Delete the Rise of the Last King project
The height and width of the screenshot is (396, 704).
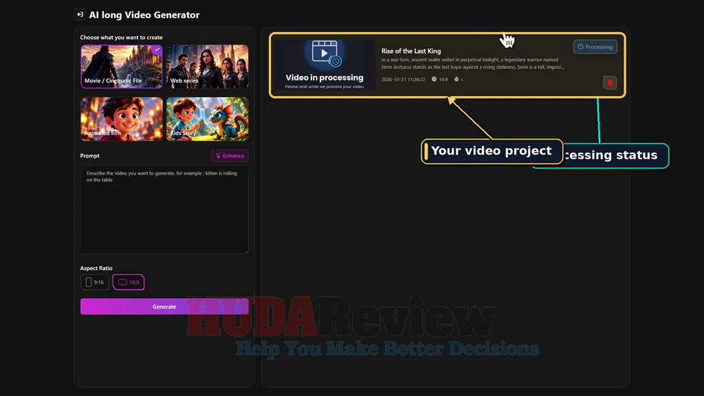610,82
